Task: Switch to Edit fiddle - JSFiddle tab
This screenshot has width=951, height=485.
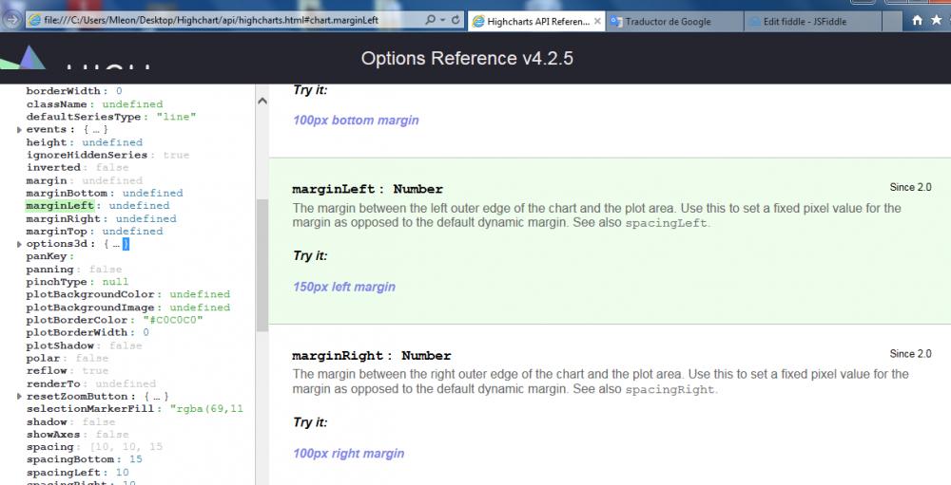Action: (813, 21)
